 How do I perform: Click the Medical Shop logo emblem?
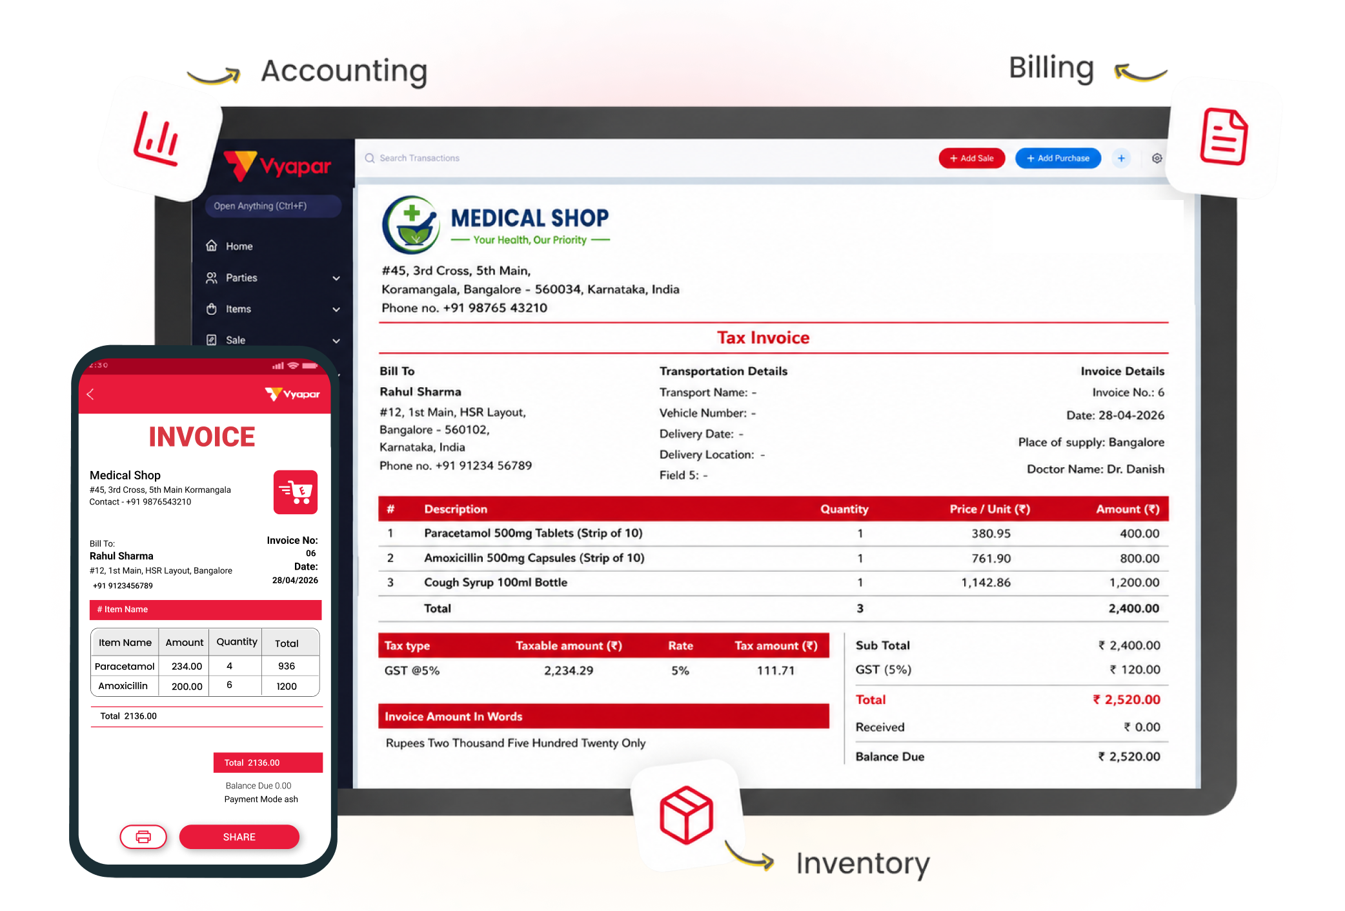click(x=411, y=225)
